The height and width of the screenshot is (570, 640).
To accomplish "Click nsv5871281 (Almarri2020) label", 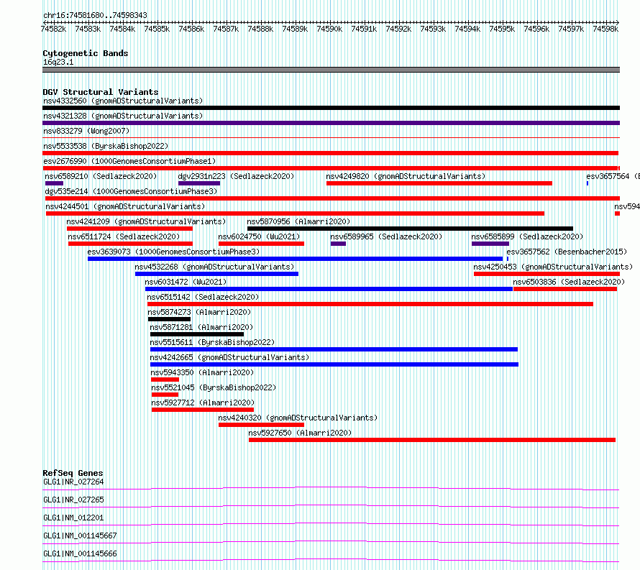I will 201,327.
